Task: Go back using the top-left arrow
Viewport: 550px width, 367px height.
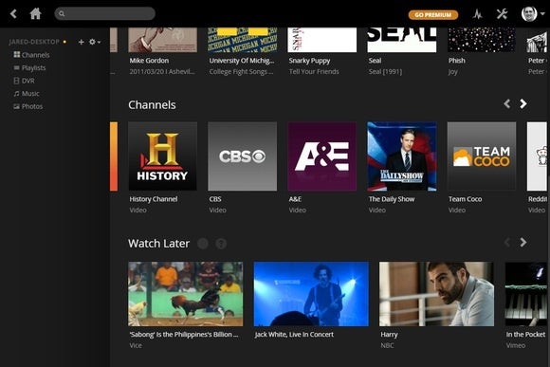Action: click(13, 14)
